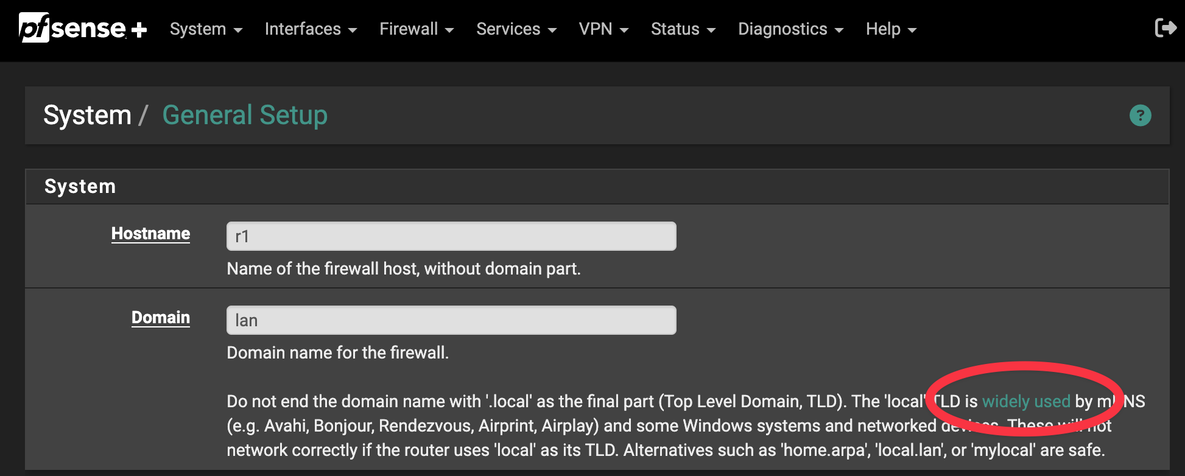This screenshot has height=476, width=1185.
Task: Follow the 'widely used' link
Action: [x=1026, y=402]
